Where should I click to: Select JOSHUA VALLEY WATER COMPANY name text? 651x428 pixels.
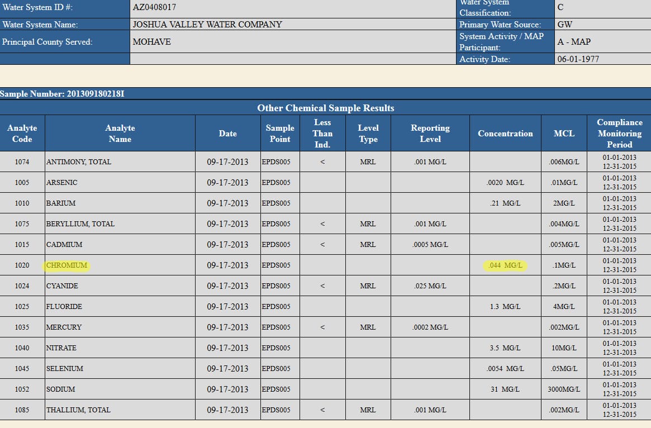(207, 25)
